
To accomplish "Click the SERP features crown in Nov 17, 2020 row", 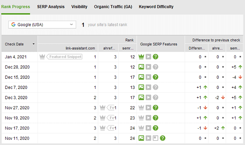I will coord(141,128).
